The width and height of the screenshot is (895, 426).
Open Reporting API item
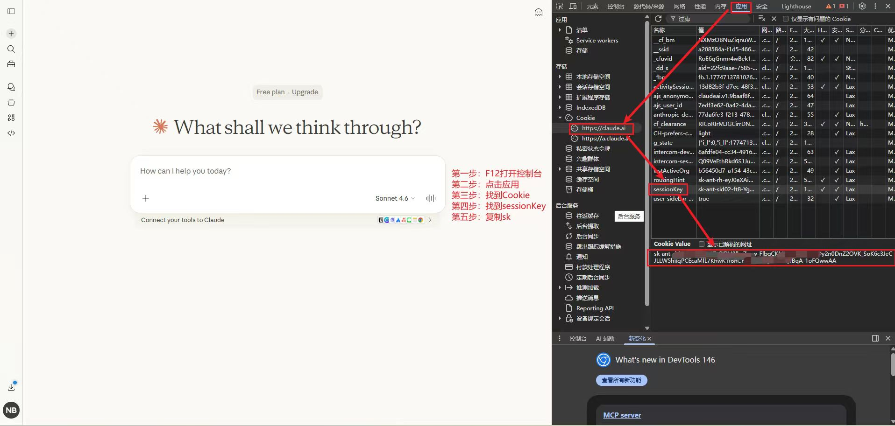click(x=595, y=308)
